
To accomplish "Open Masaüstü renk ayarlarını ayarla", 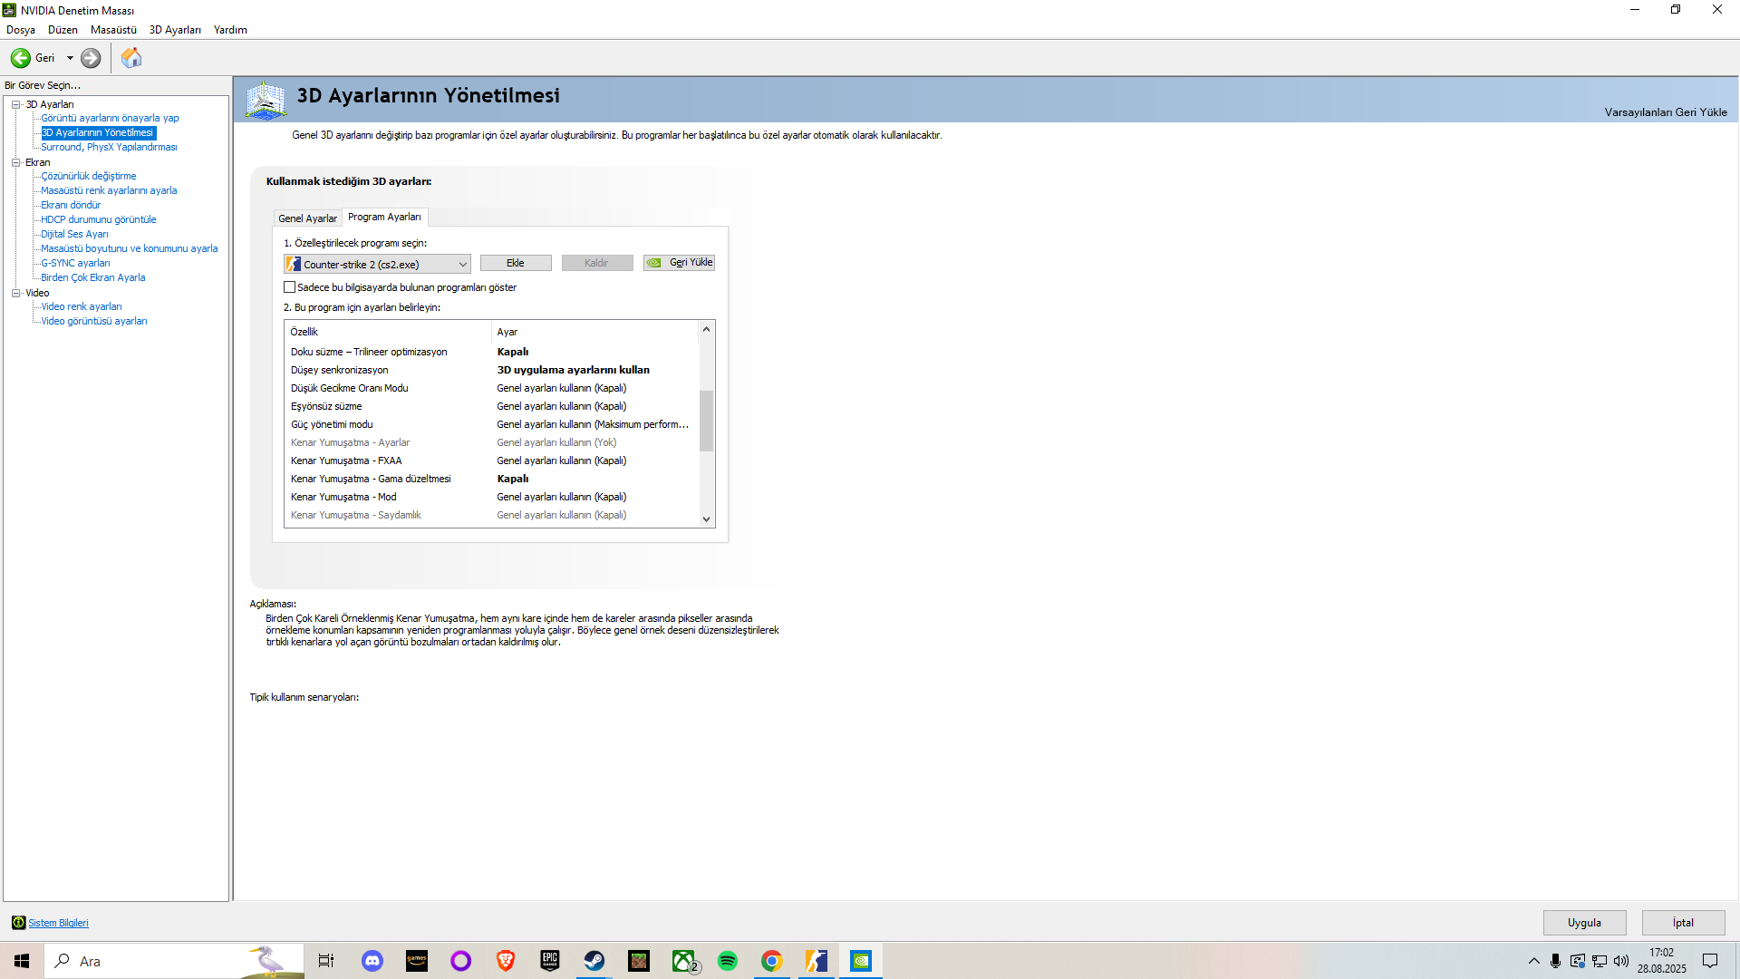I will coord(109,190).
